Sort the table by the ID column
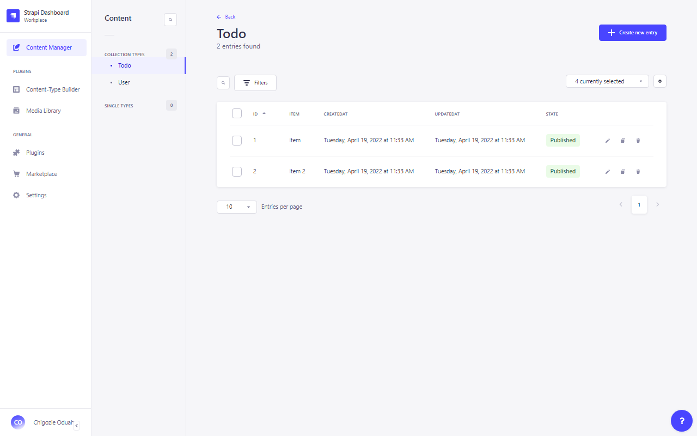This screenshot has width=697, height=436. (256, 114)
